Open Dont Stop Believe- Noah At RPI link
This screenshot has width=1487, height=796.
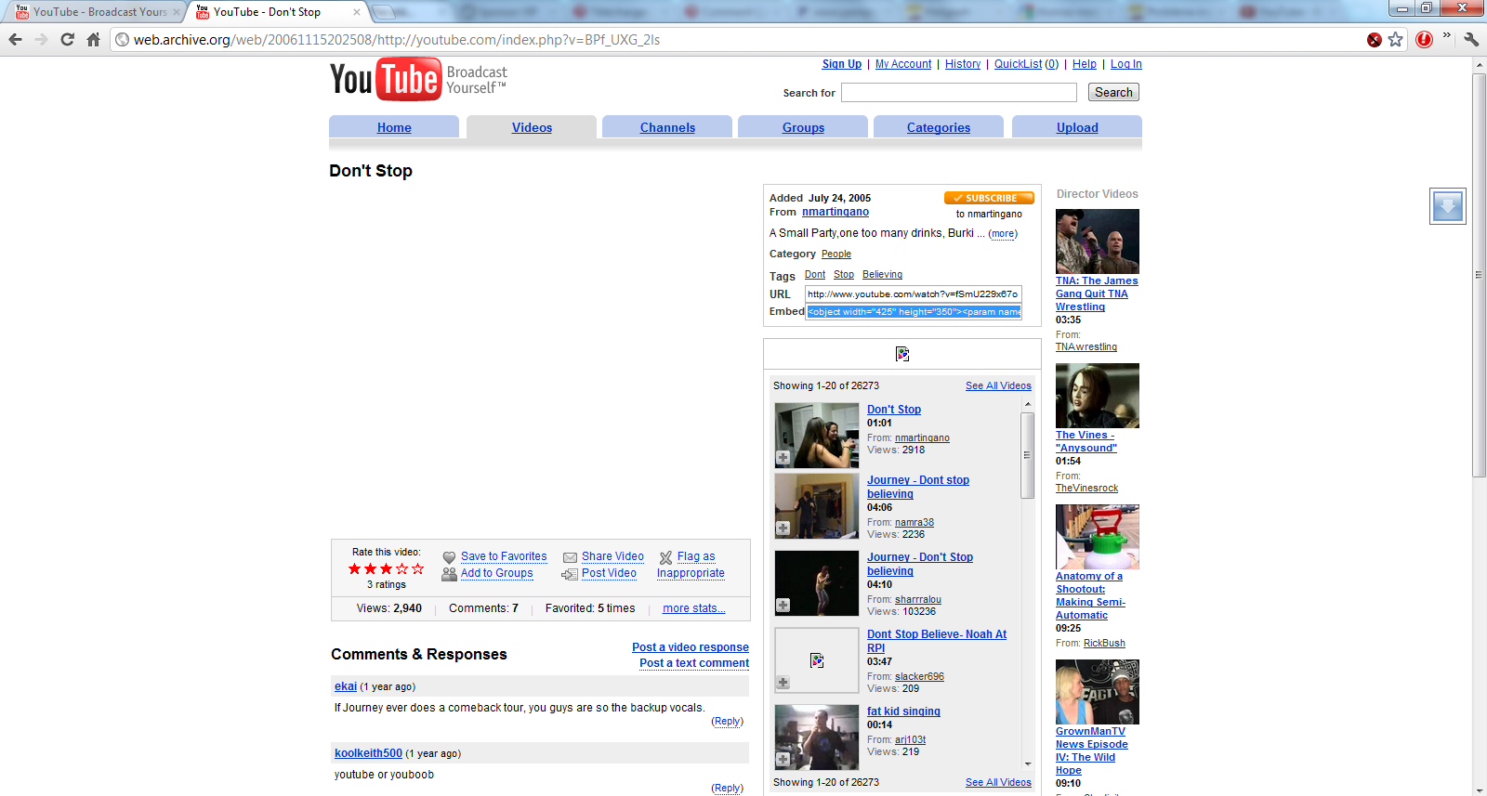point(937,641)
